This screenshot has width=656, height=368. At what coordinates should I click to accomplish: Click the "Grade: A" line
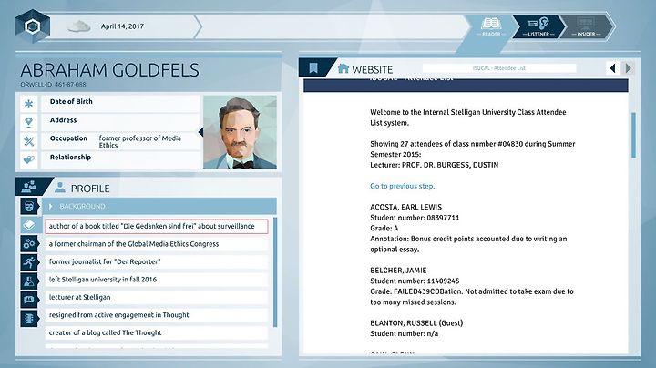384,229
